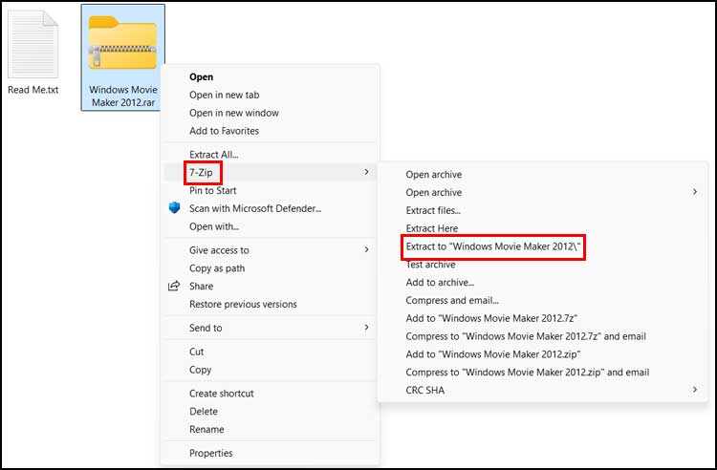Expand the Send to submenu arrow

366,327
